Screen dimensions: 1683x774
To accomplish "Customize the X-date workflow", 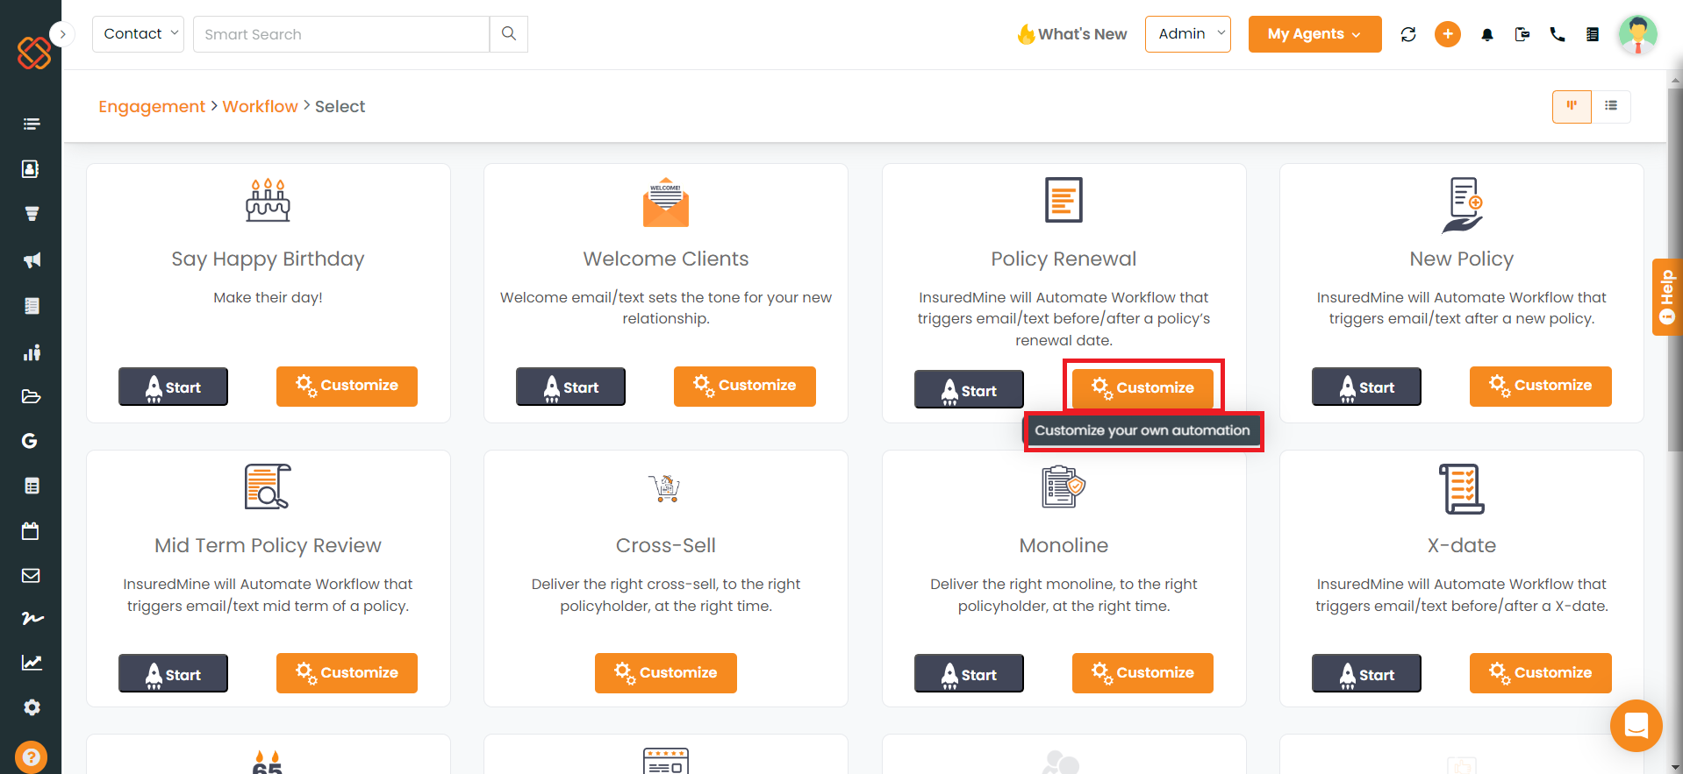I will tap(1541, 673).
